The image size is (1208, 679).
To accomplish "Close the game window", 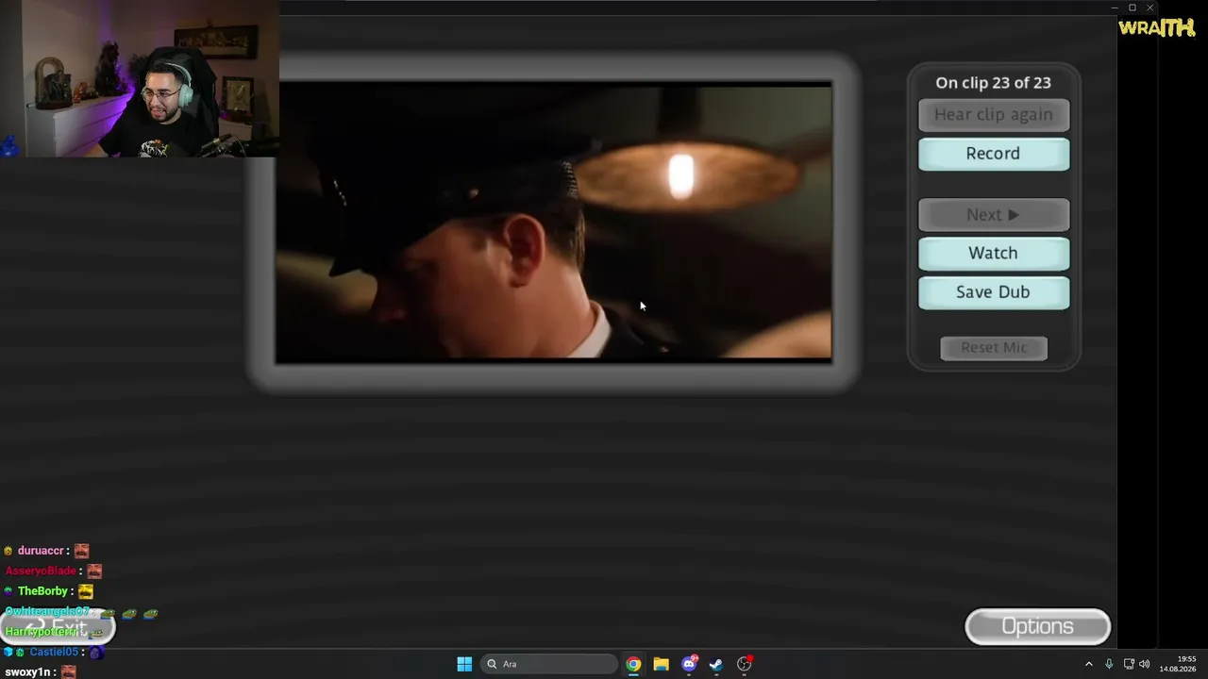I will pyautogui.click(x=1149, y=8).
